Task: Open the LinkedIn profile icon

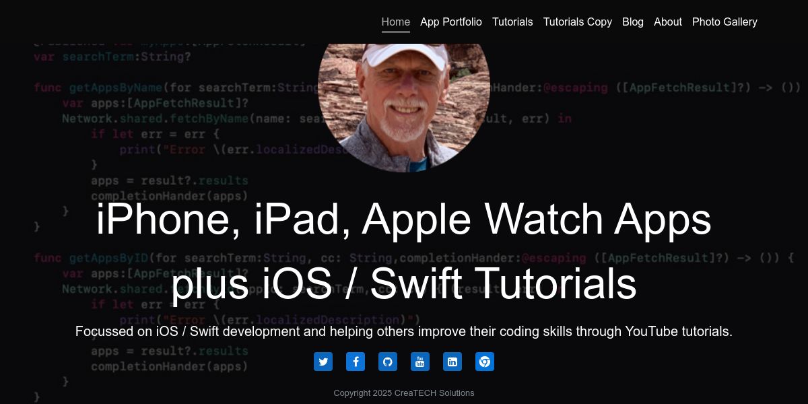Action: (x=452, y=362)
